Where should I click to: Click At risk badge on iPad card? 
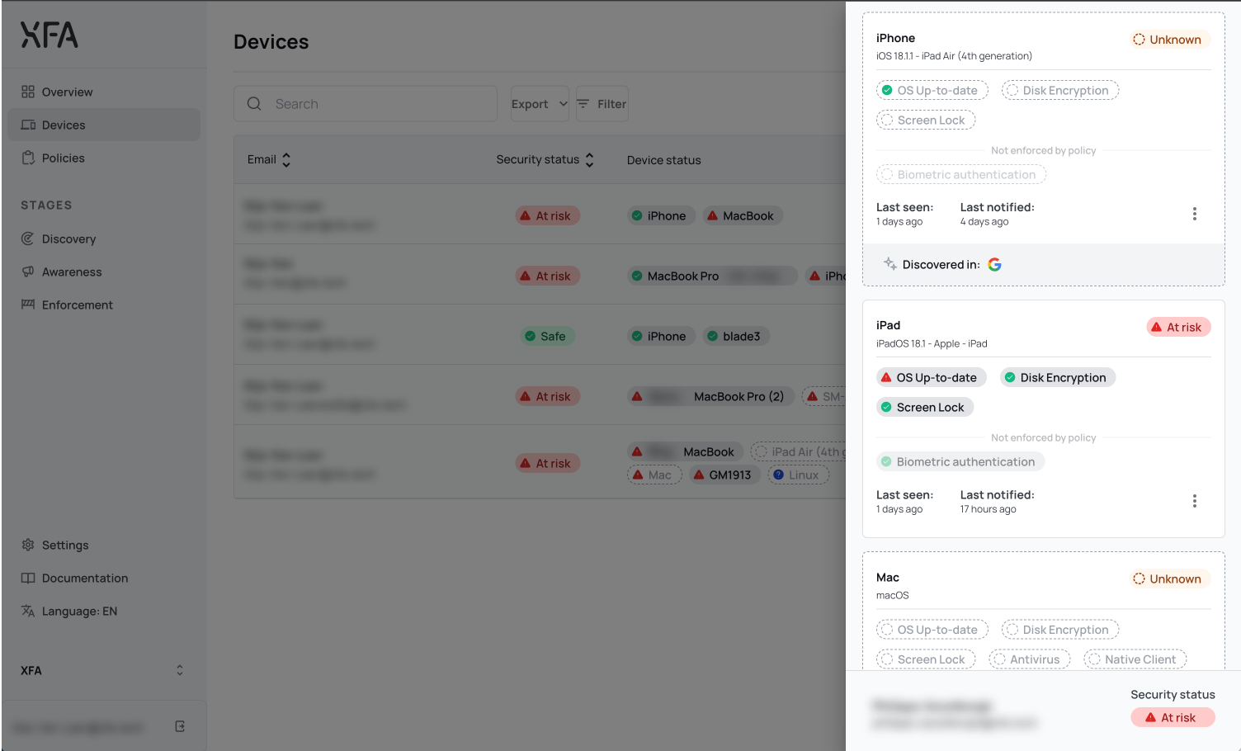(1179, 327)
